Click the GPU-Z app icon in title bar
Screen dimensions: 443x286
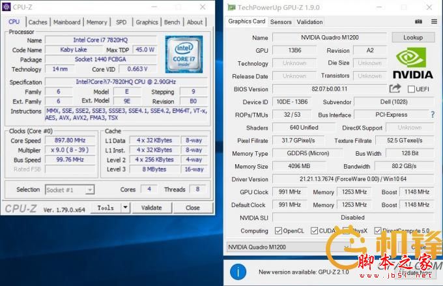[x=231, y=7]
